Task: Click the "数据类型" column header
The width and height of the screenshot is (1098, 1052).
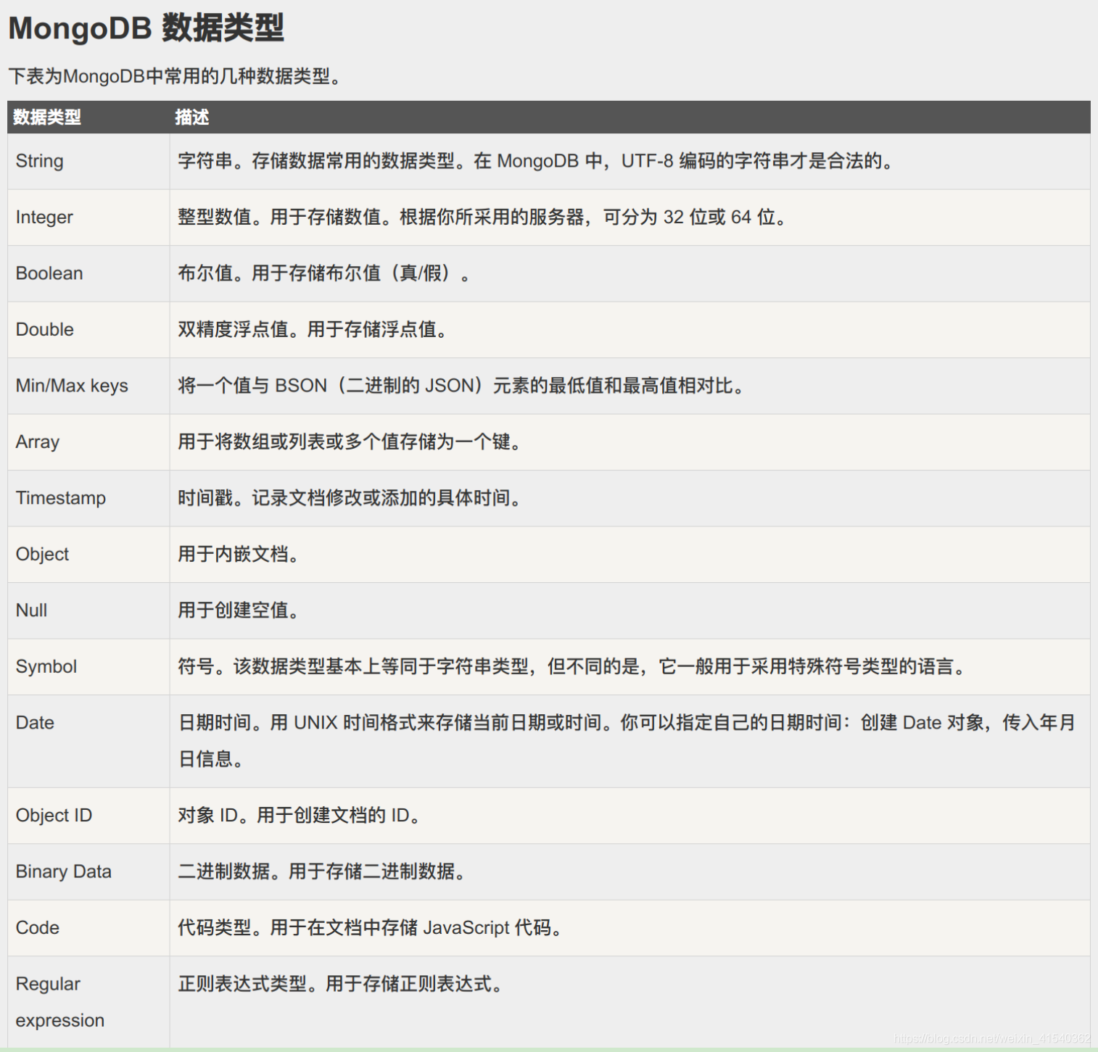Action: click(x=47, y=117)
